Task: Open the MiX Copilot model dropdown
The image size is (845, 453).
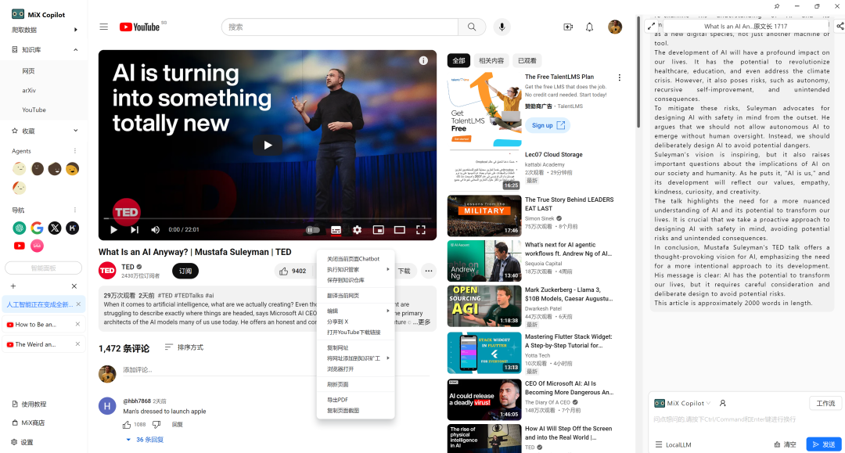Action: tap(682, 403)
